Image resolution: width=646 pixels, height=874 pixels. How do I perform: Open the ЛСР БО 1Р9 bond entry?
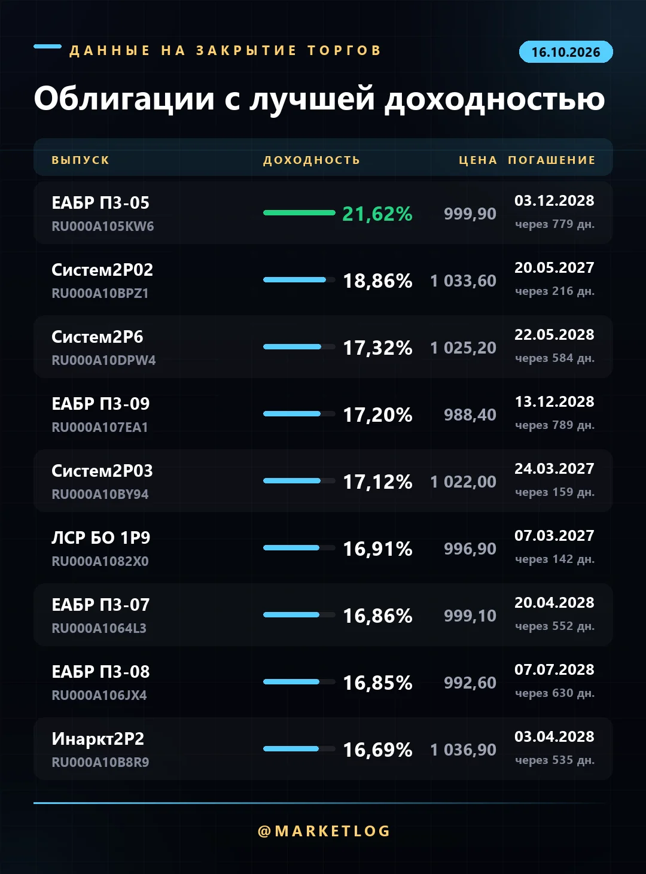tap(323, 548)
